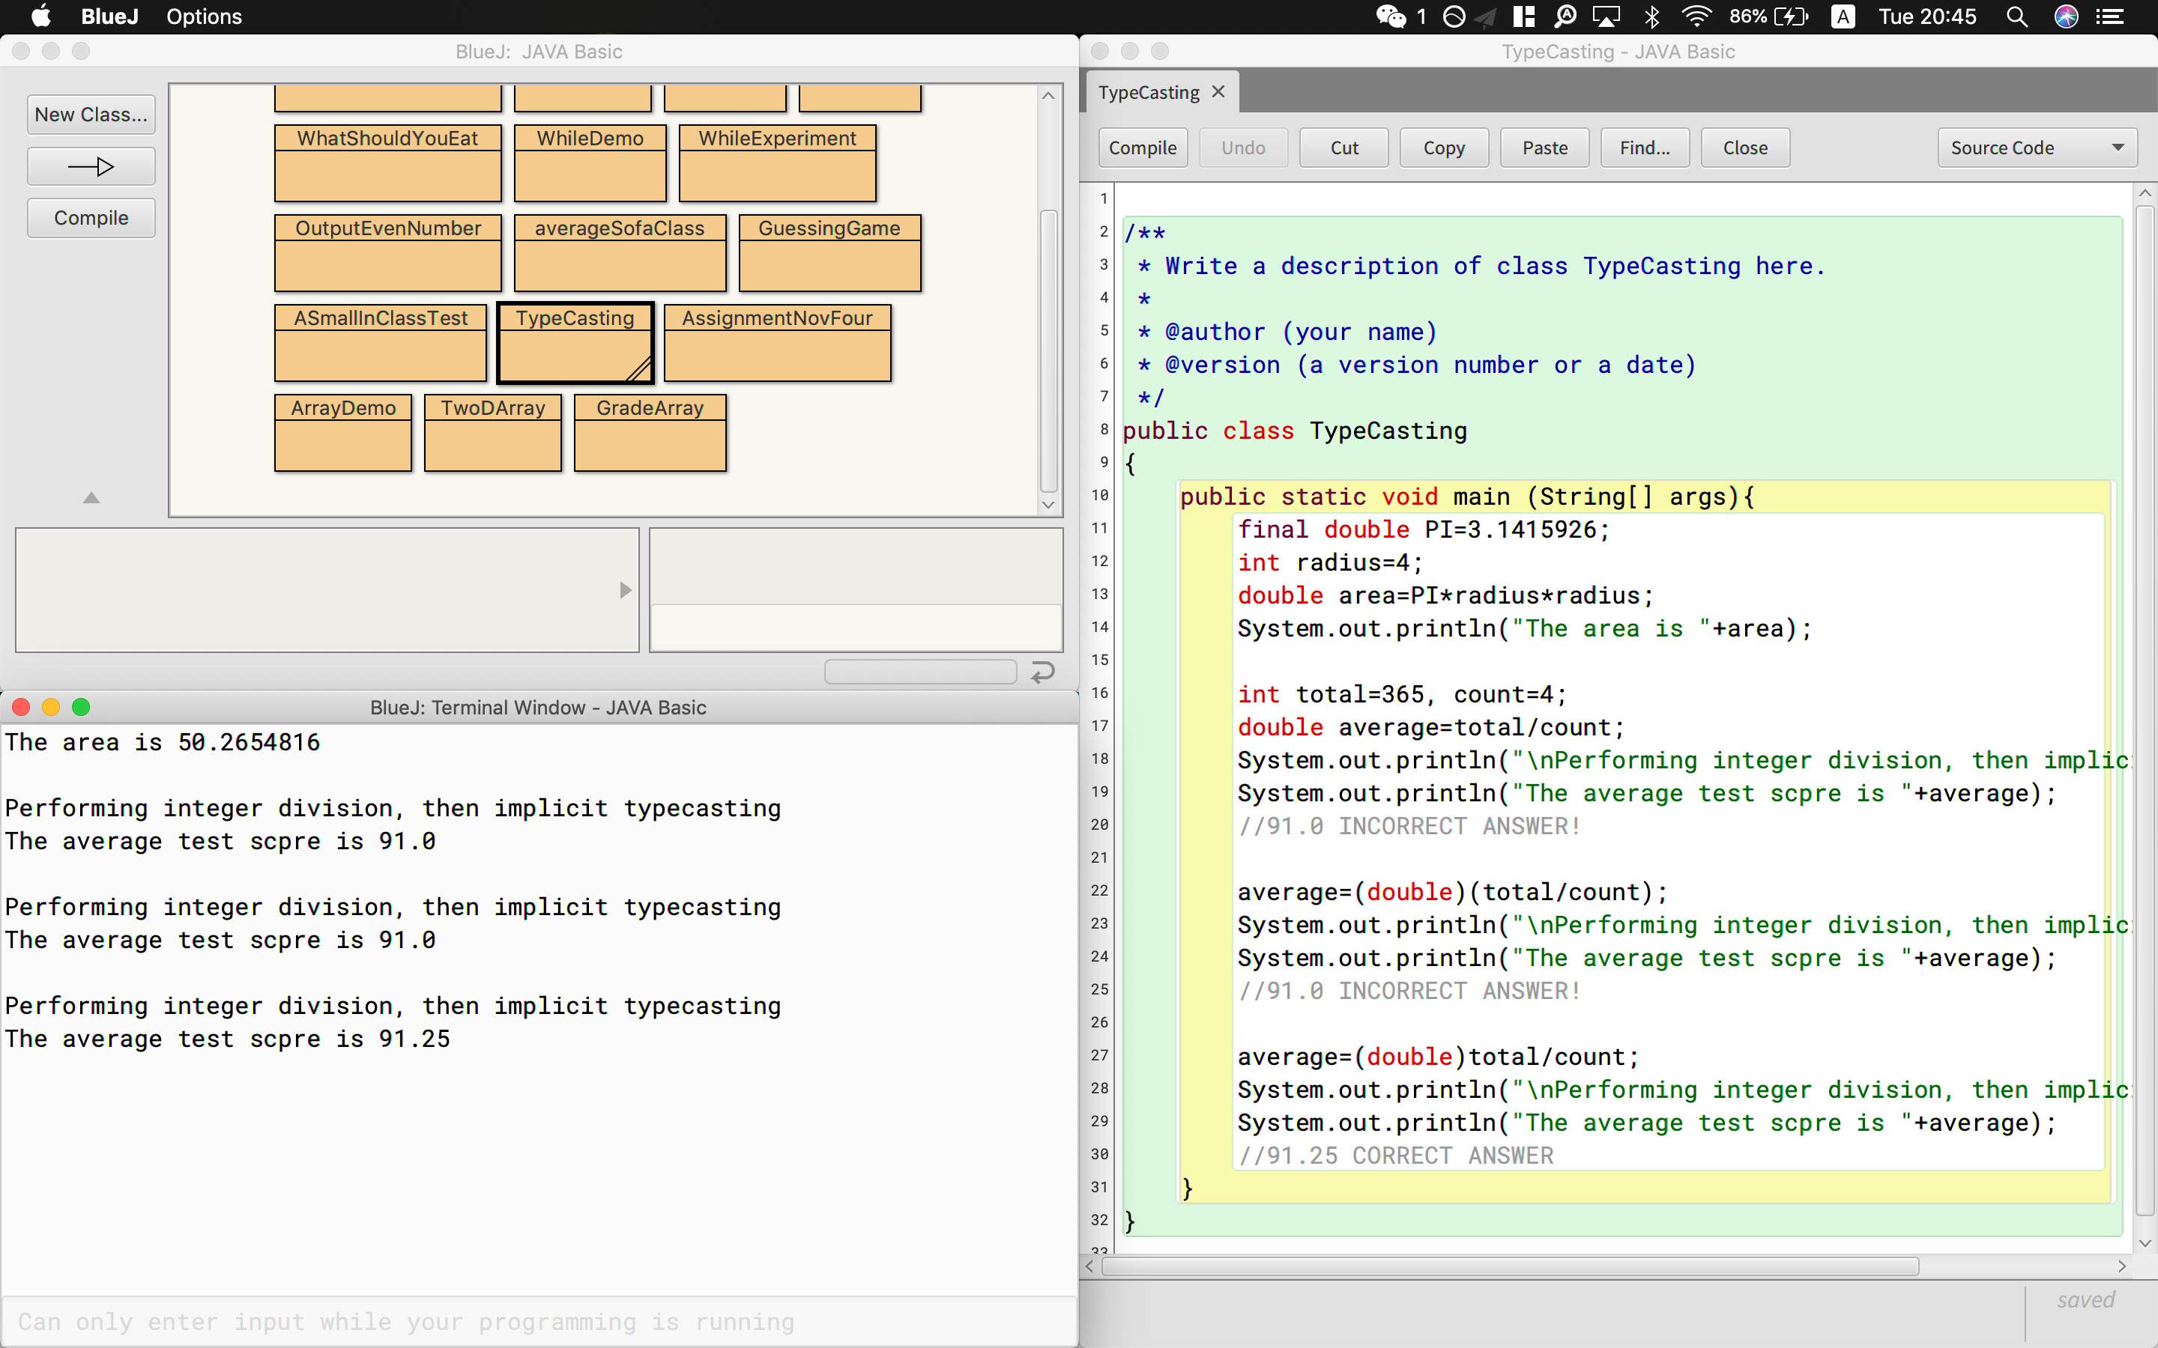Open the Options menu
Image resolution: width=2158 pixels, height=1348 pixels.
pyautogui.click(x=203, y=17)
